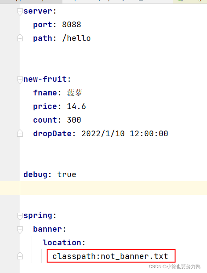
Task: Collapse the banner block fold marker
Action: (20, 229)
